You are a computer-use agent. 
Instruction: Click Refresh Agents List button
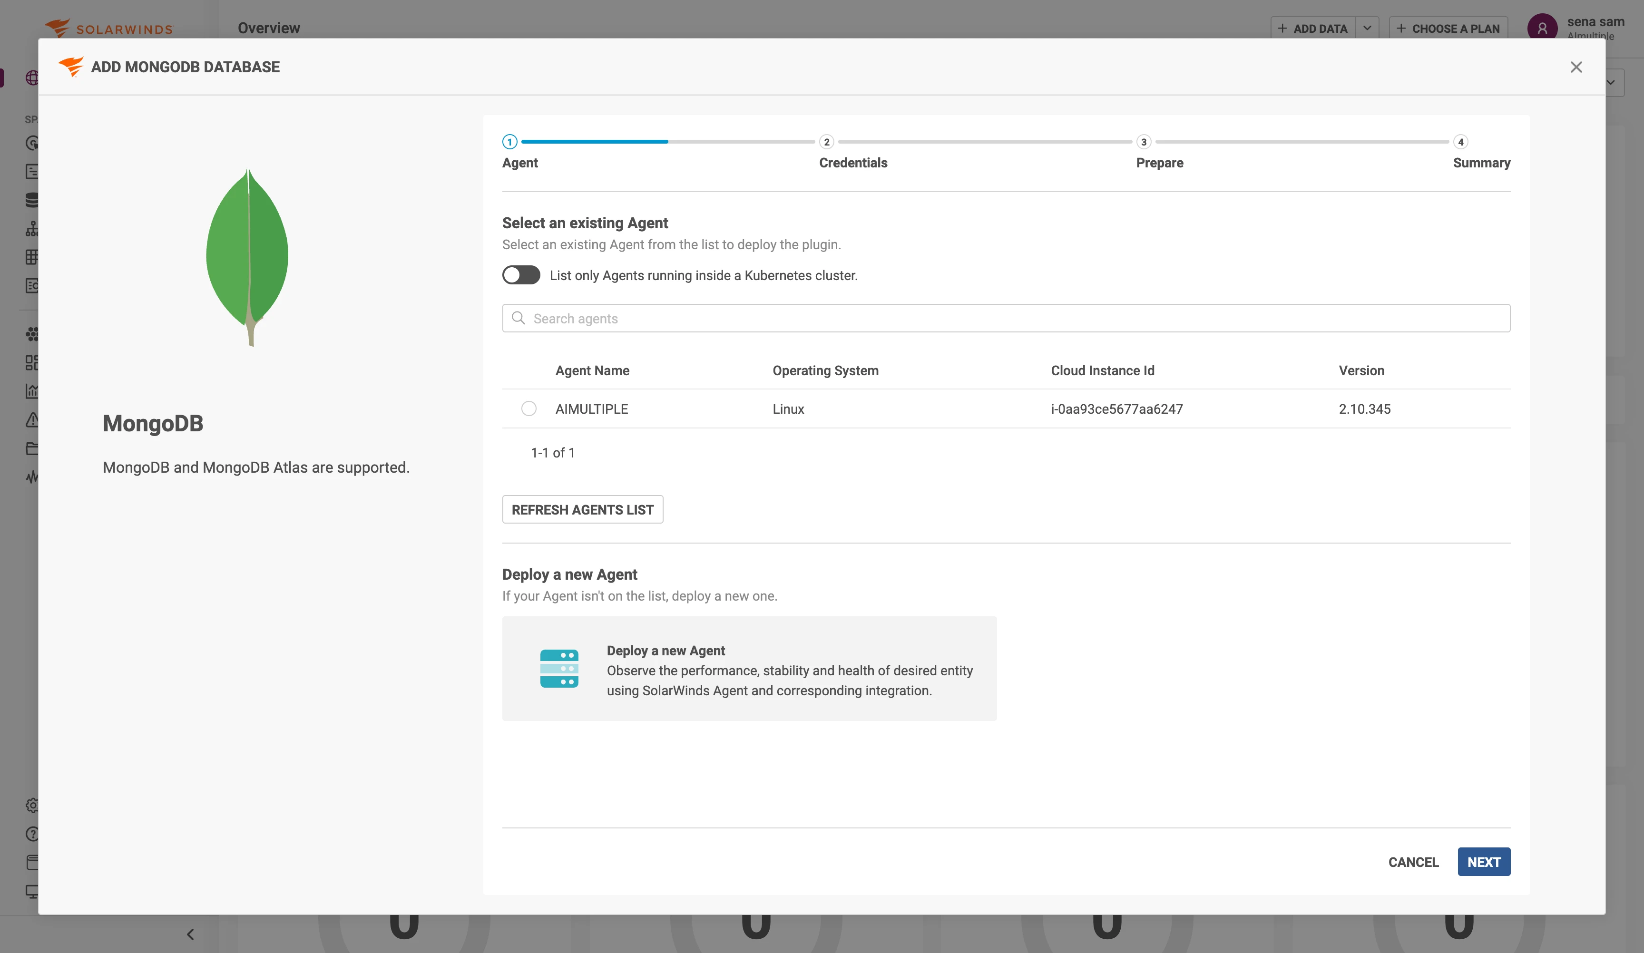pyautogui.click(x=582, y=509)
